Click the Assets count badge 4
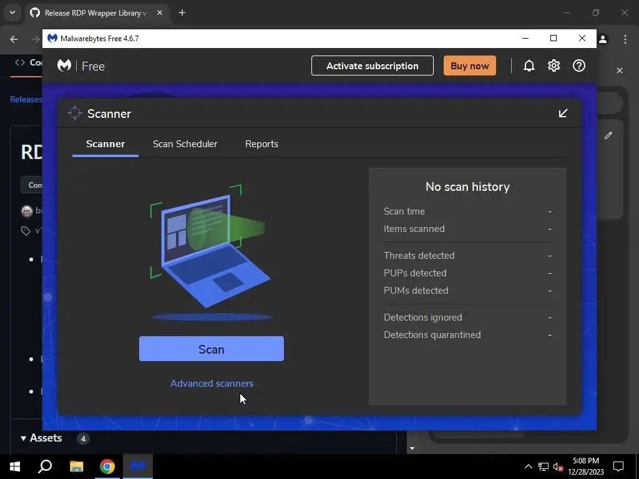 coord(83,438)
